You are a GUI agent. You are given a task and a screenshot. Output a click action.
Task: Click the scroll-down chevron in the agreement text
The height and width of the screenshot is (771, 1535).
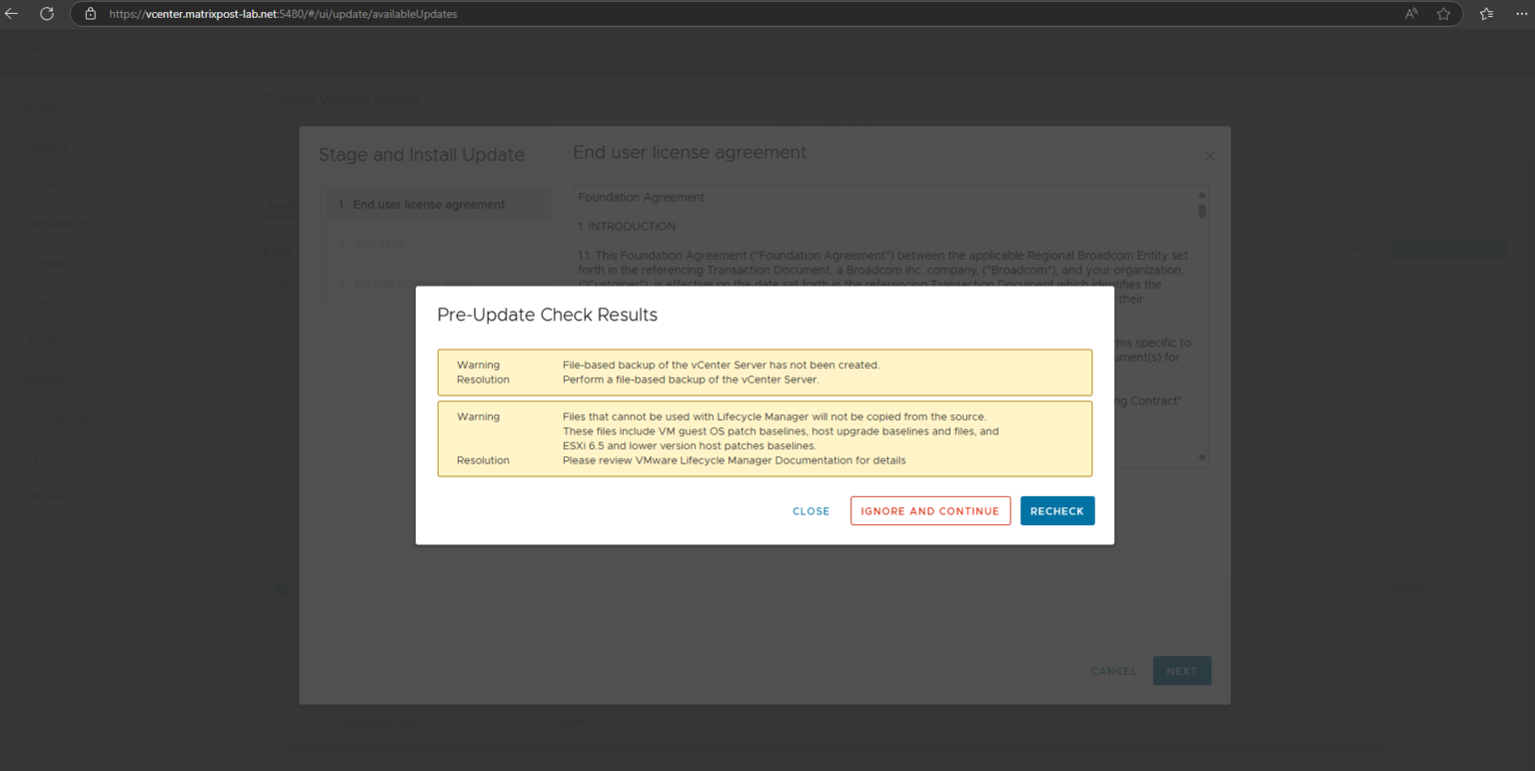tap(1202, 458)
